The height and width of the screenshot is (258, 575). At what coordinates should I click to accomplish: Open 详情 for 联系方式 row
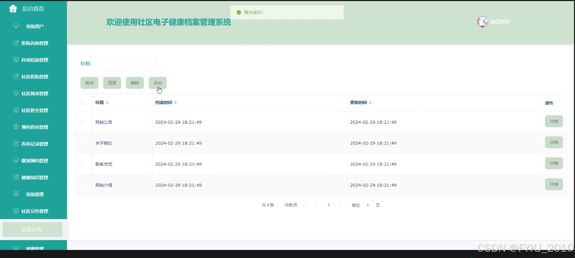[x=554, y=163]
